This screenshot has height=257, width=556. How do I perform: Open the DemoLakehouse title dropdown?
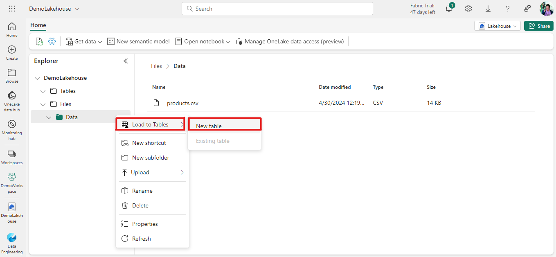pyautogui.click(x=77, y=9)
